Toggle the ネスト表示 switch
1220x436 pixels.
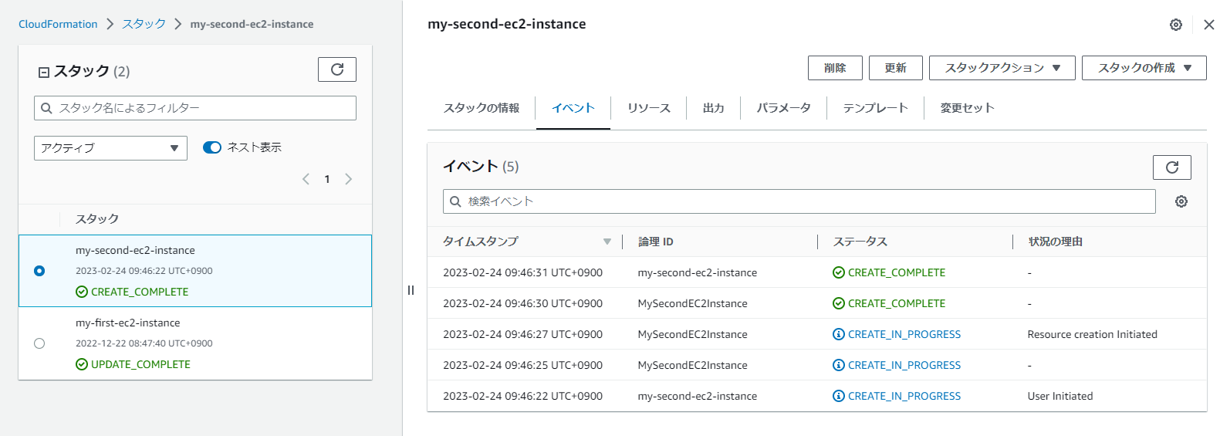coord(212,147)
